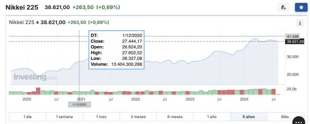Click the 38.621,00 current price label

pyautogui.click(x=294, y=42)
